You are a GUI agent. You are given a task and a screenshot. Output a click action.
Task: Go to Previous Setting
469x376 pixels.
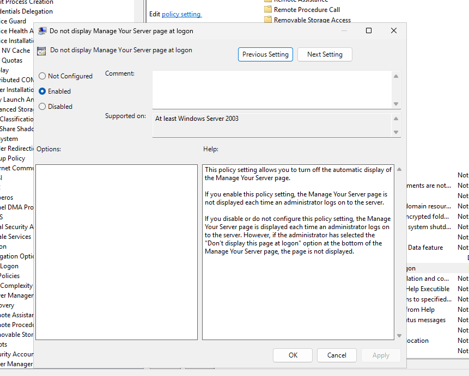click(x=265, y=54)
